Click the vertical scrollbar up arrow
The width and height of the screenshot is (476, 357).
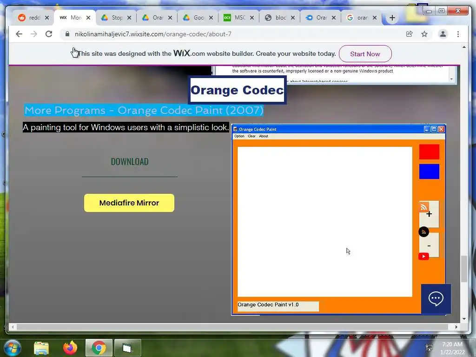[x=464, y=47]
